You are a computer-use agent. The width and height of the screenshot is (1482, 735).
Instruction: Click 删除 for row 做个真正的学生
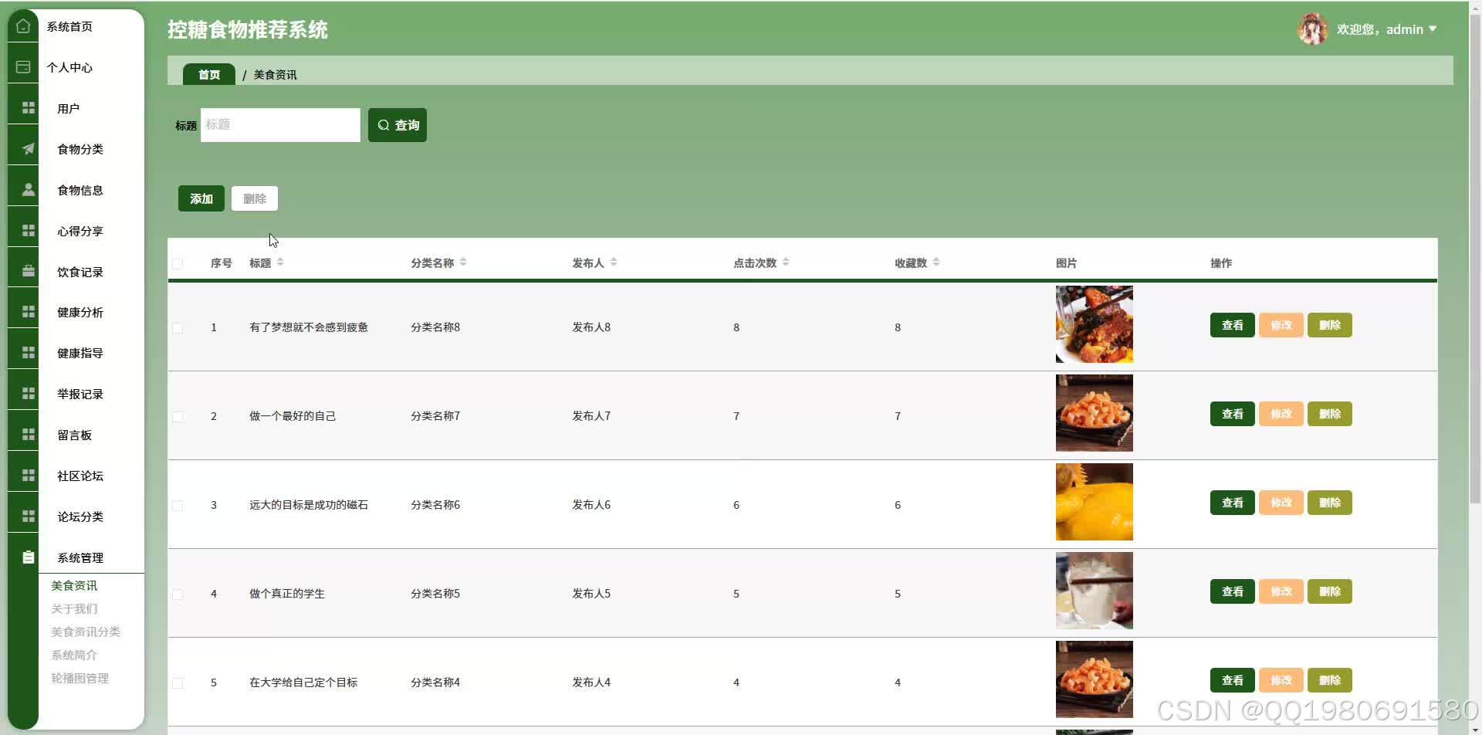coord(1330,591)
